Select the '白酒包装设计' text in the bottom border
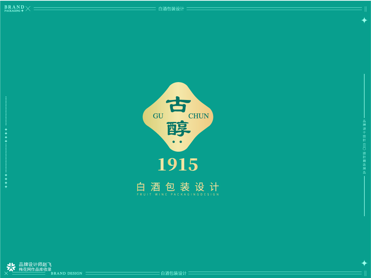Screen dimensions: 371x278 [x=174, y=273]
